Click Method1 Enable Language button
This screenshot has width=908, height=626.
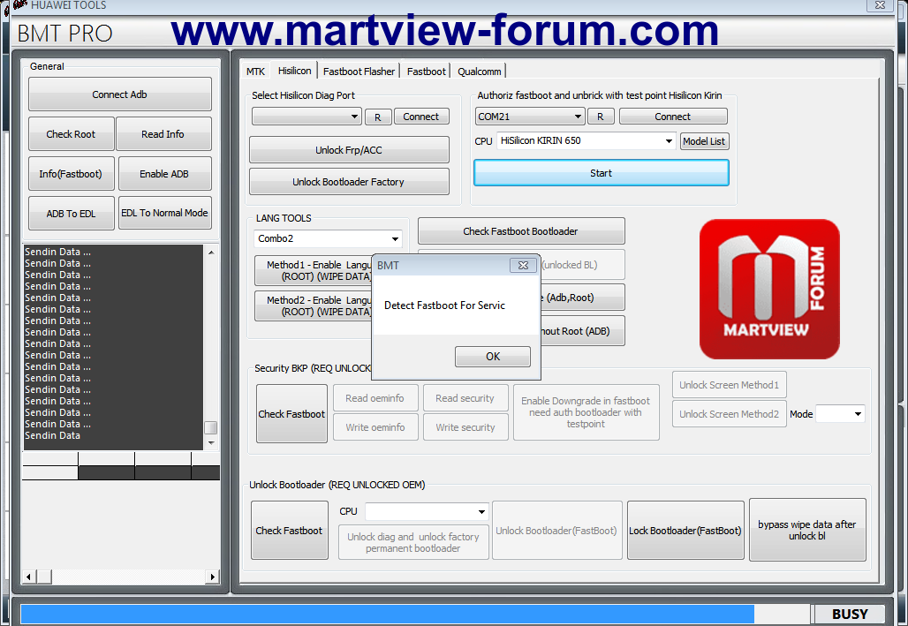tap(315, 270)
